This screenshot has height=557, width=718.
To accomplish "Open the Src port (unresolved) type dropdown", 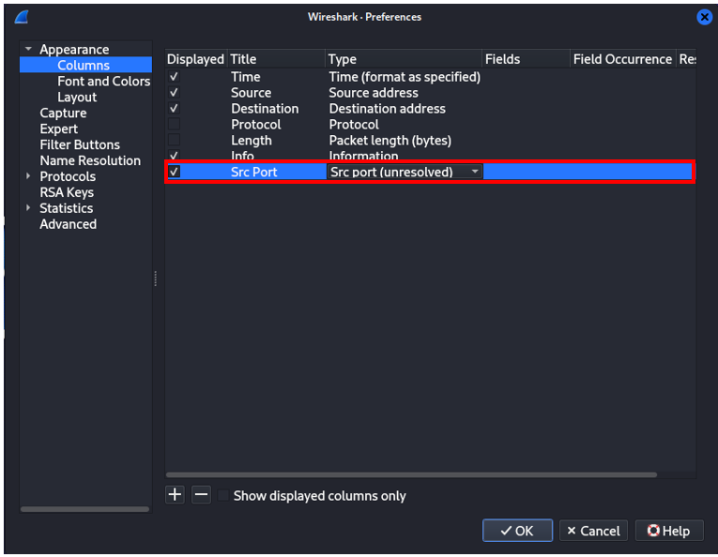I will point(405,172).
